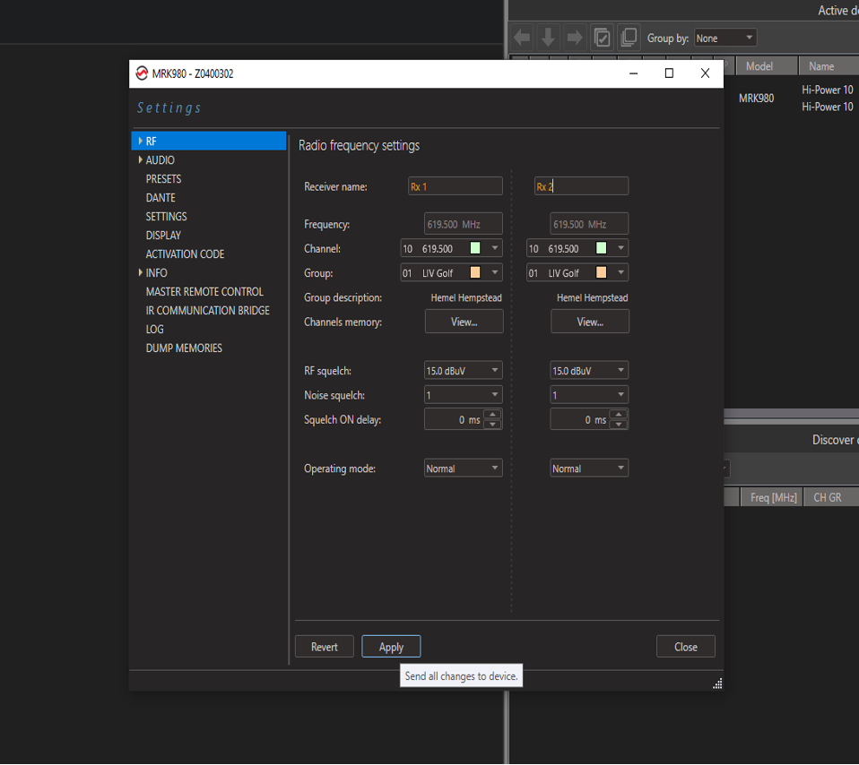Click the downward navigation arrow icon

click(x=548, y=37)
